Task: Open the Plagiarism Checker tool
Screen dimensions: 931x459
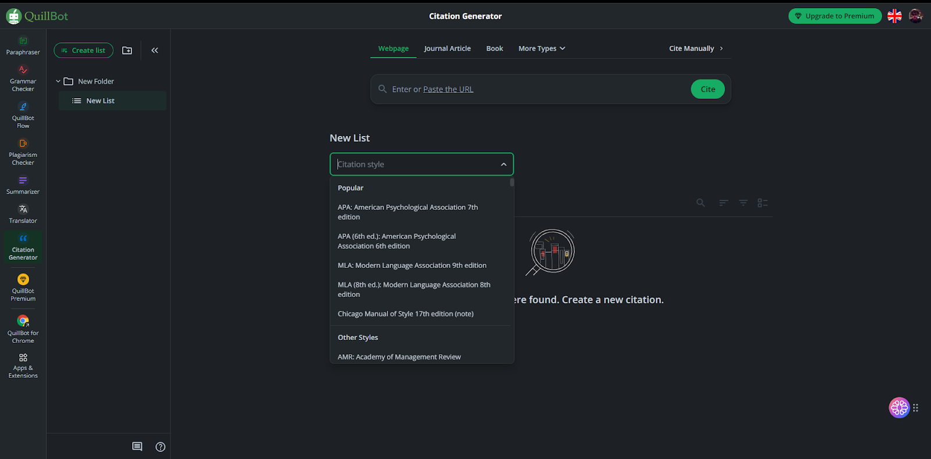Action: click(x=23, y=152)
